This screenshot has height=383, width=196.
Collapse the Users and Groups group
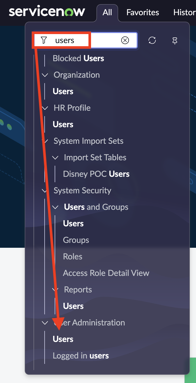55,207
